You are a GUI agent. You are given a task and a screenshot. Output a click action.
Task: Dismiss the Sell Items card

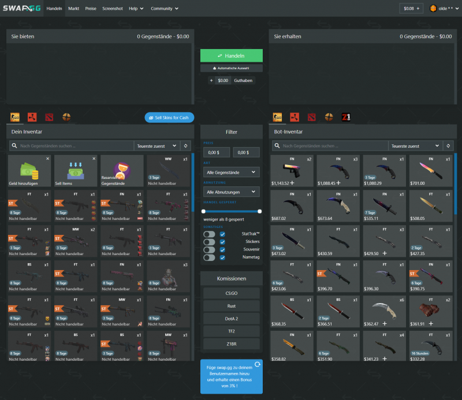coord(94,159)
